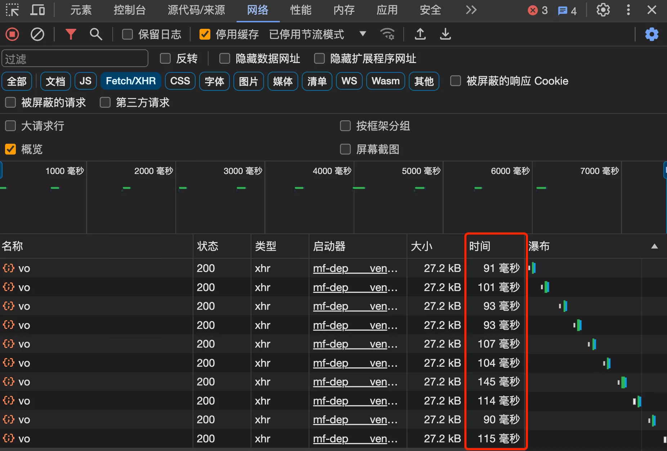Sort by 名称 column header

tap(96, 246)
